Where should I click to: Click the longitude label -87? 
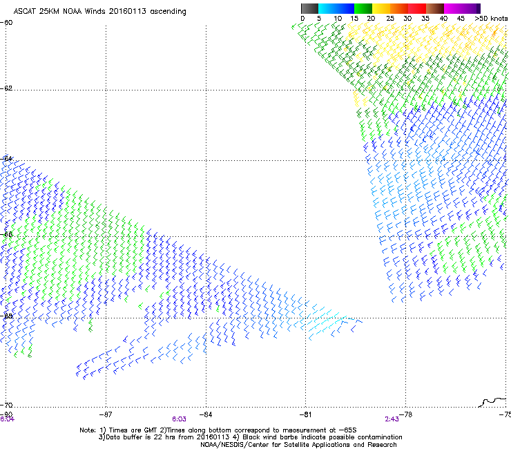[106, 414]
